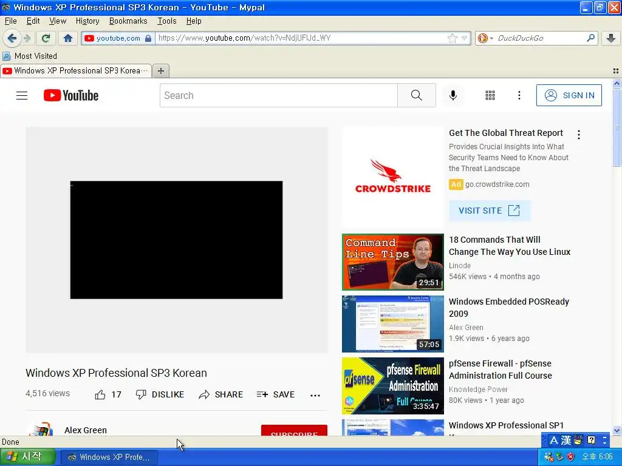This screenshot has width=622, height=466.
Task: Click the system tray clock
Action: [x=597, y=457]
